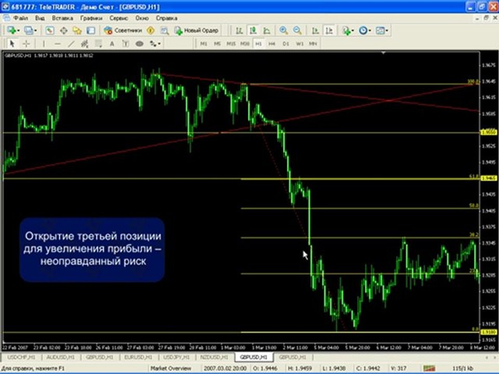499x374 pixels.
Task: Toggle chart auto scroll icon
Action: pos(315,31)
